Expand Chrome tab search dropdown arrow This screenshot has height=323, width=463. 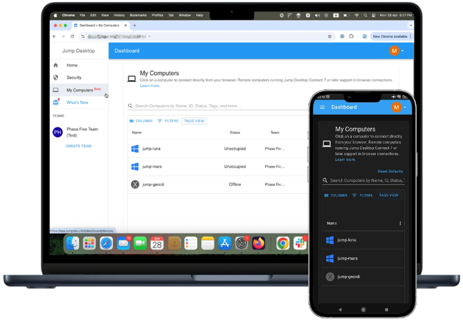pos(410,25)
